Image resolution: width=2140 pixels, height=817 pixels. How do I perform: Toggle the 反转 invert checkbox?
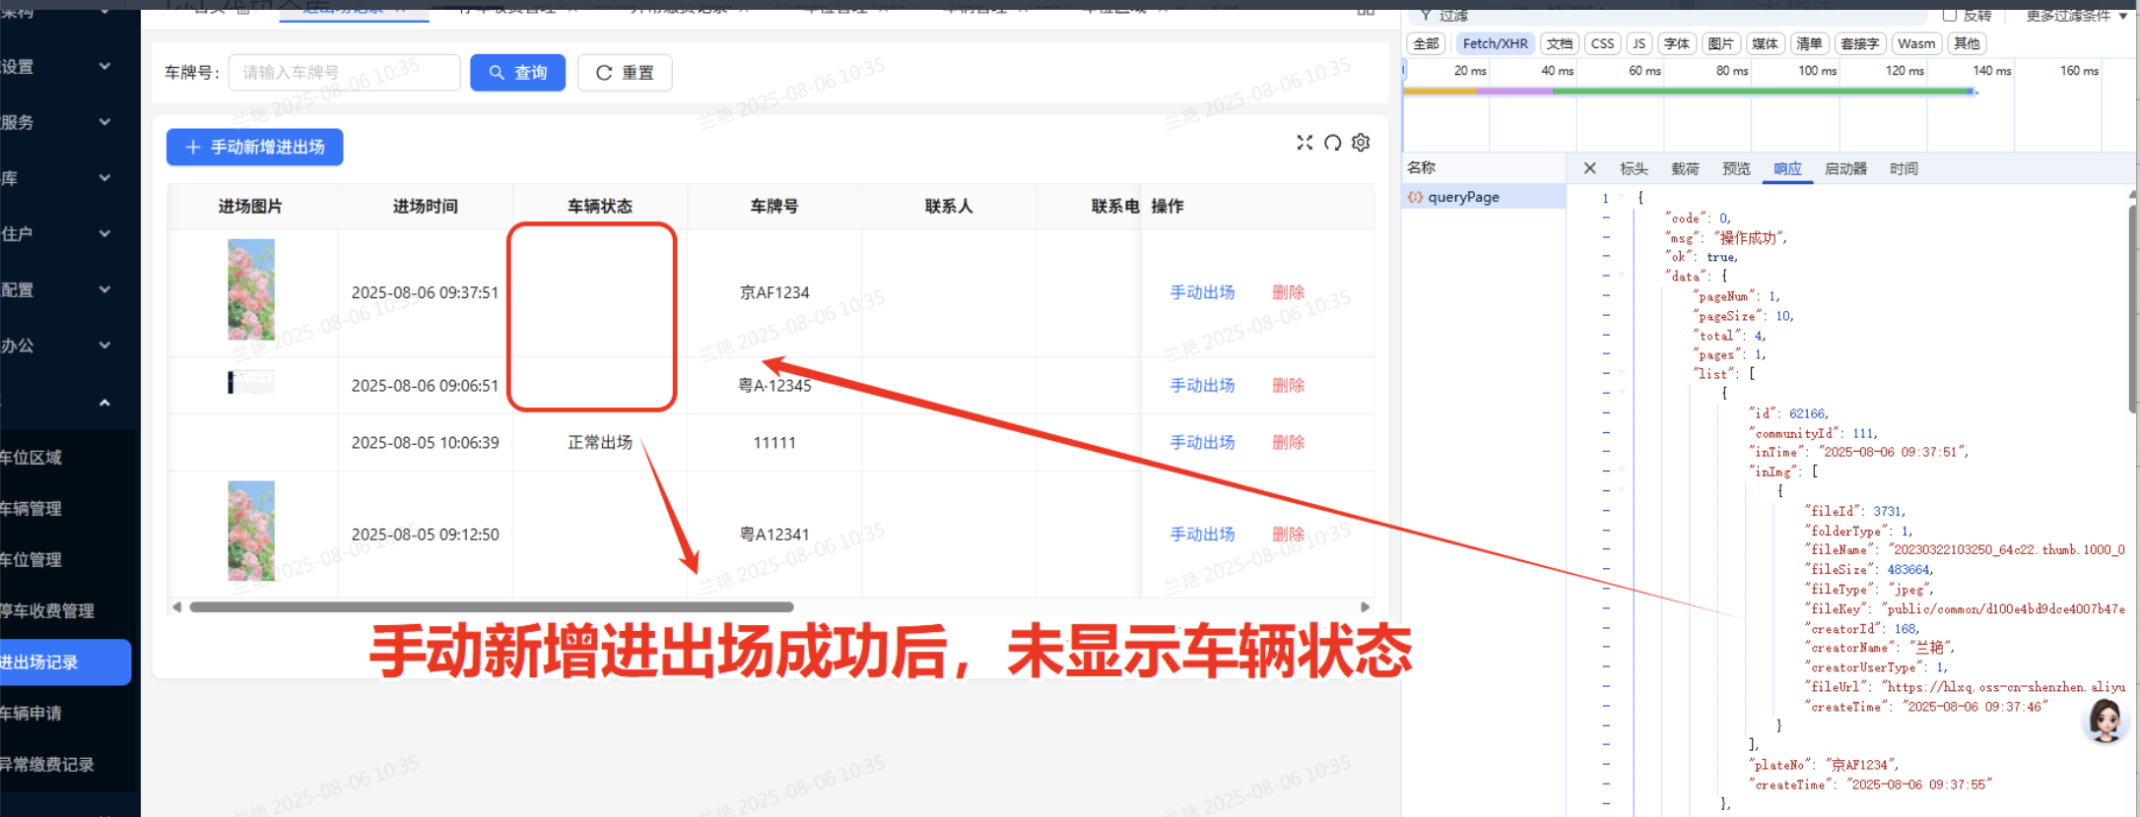1949,15
